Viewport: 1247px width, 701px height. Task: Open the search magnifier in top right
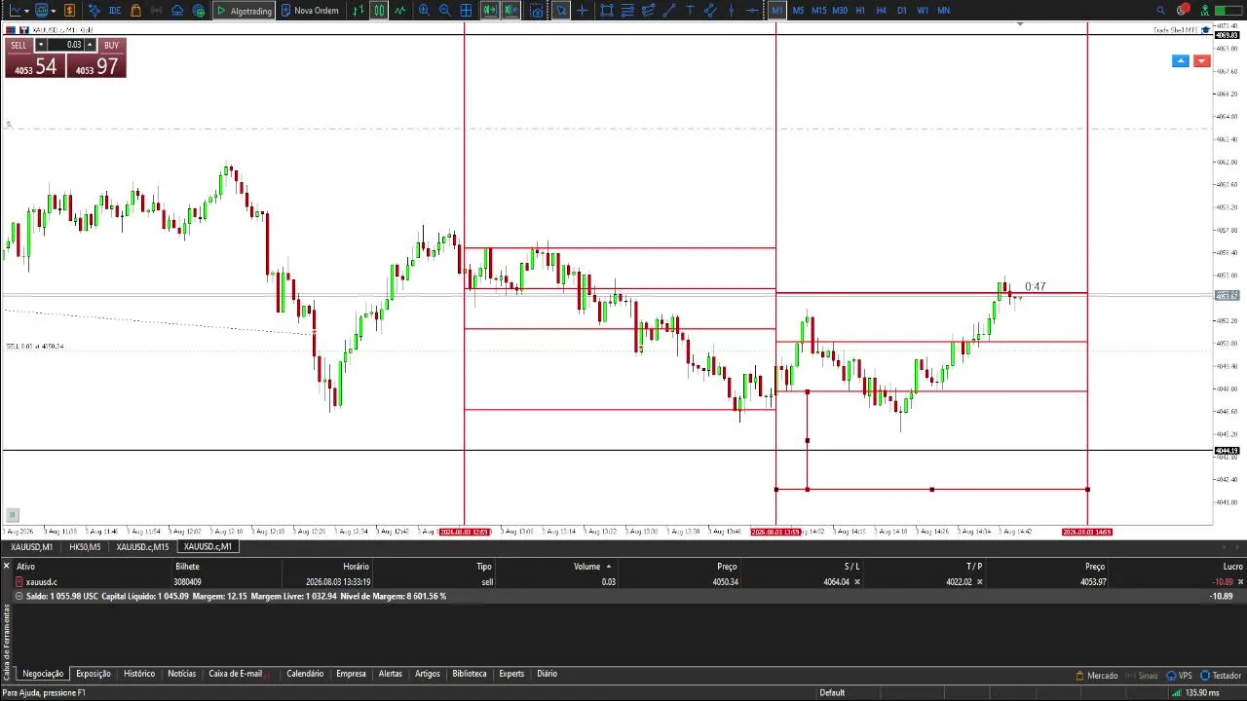(x=1160, y=11)
